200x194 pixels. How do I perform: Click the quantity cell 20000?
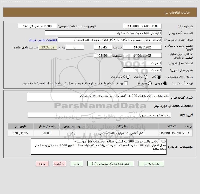(x=46, y=133)
